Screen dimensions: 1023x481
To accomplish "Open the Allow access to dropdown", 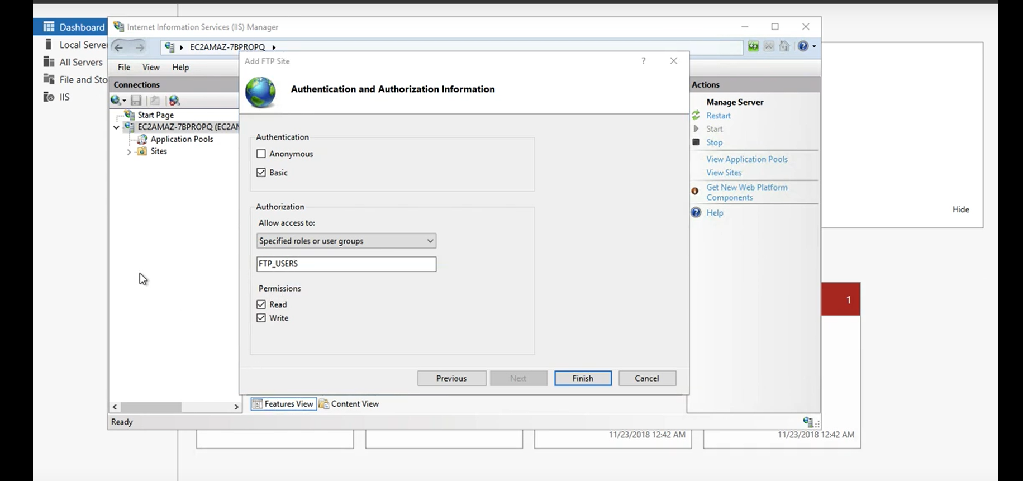I will (346, 241).
